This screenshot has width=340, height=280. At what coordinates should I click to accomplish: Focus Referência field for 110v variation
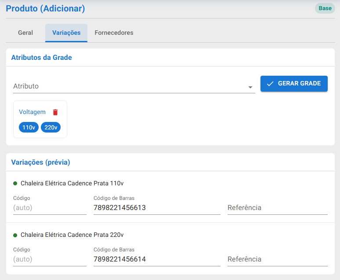pos(278,208)
